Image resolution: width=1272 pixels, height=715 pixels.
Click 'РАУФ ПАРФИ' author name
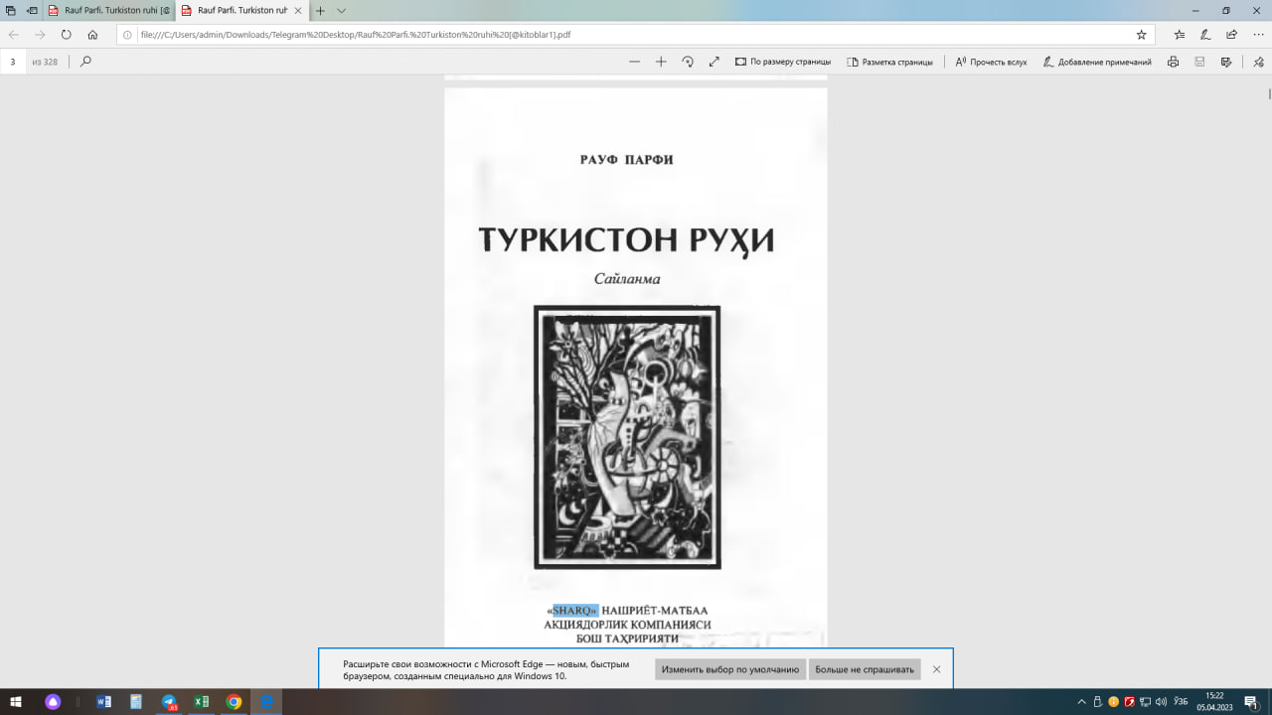[627, 160]
